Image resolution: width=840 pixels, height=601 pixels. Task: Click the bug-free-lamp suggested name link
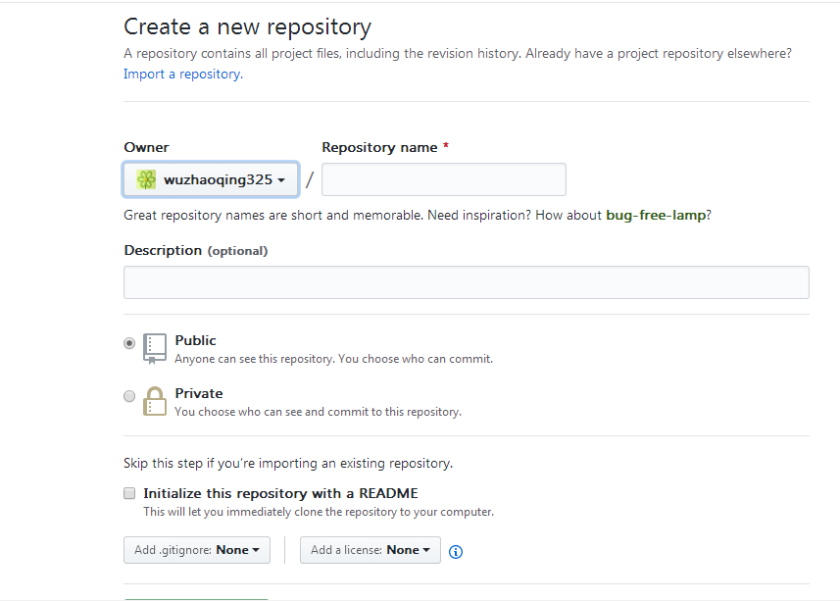656,215
